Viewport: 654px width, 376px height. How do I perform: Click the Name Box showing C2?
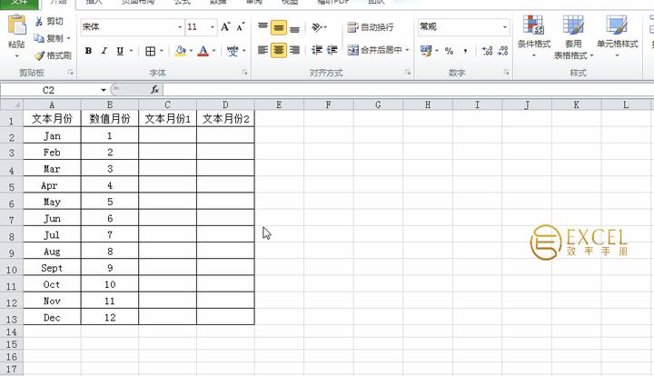coord(49,90)
